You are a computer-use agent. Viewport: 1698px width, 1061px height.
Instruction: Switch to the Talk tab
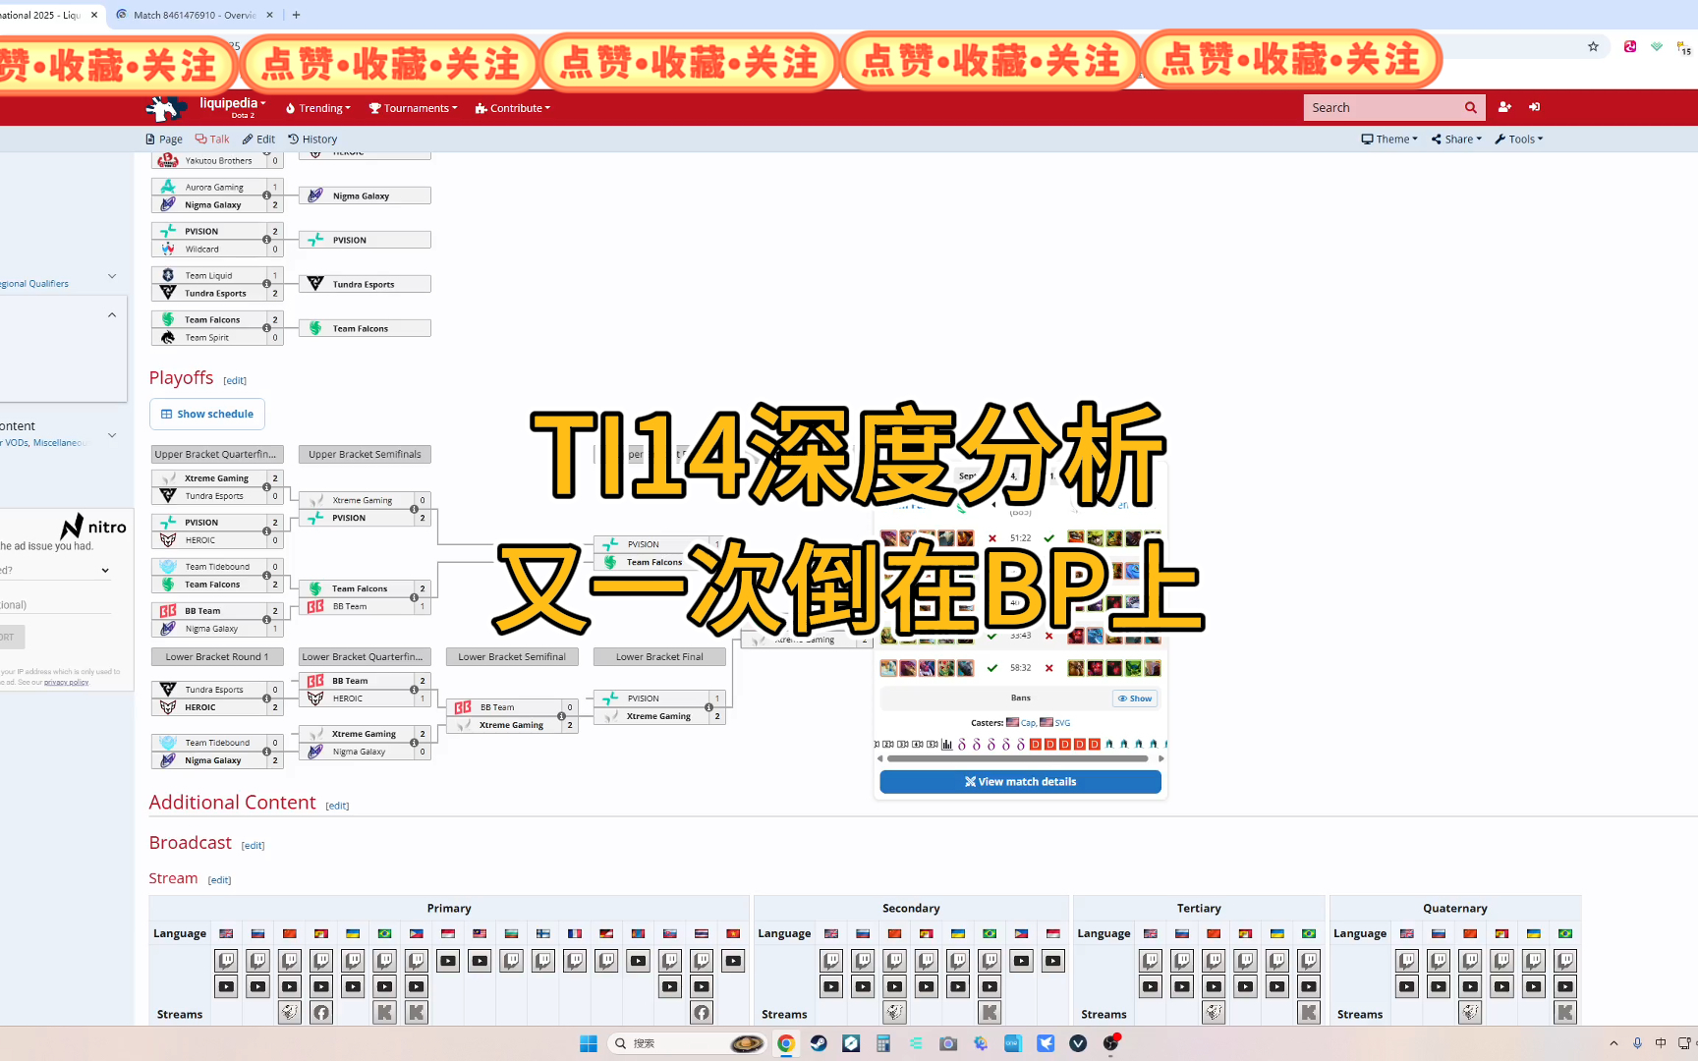coord(212,140)
